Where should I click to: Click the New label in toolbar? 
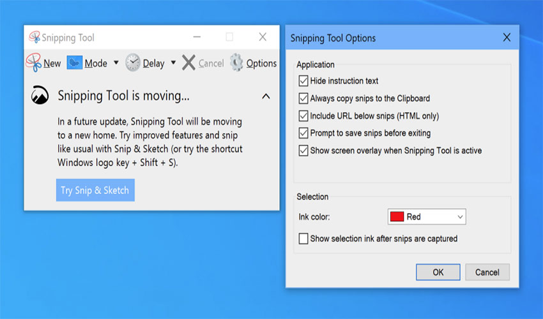coord(52,63)
